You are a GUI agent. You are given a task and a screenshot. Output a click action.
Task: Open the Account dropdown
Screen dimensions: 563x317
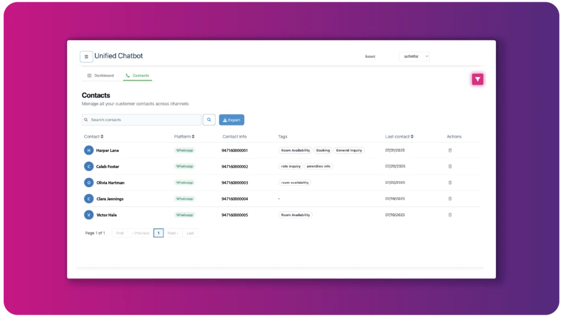414,56
